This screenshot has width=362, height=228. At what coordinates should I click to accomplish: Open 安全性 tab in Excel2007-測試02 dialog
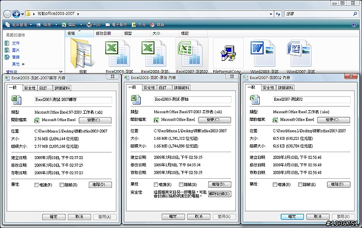pos(268,88)
